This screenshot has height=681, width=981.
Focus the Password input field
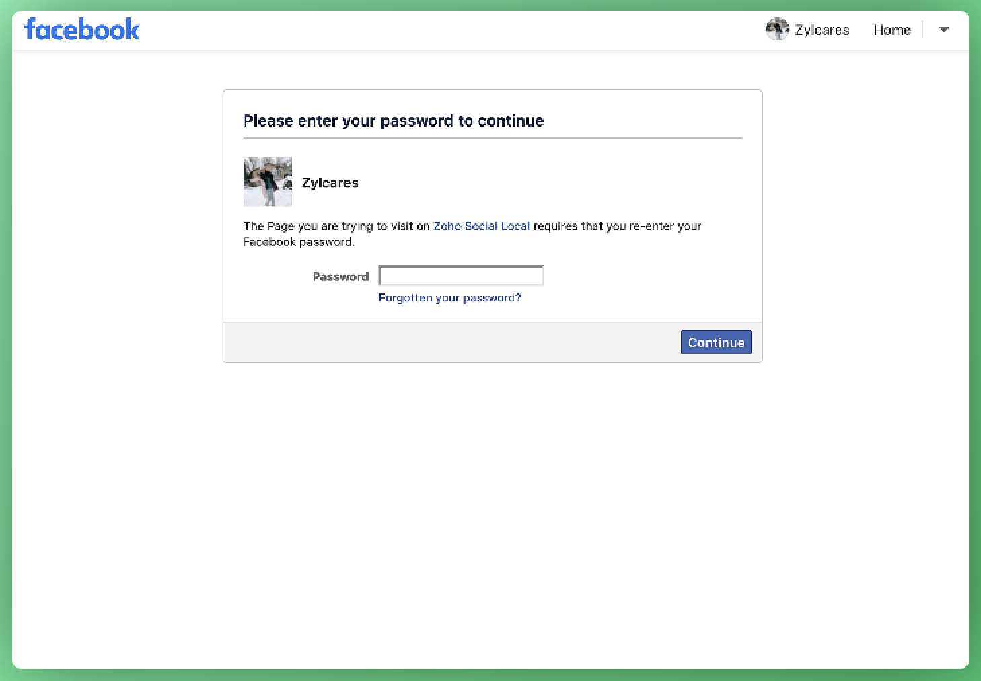point(461,275)
